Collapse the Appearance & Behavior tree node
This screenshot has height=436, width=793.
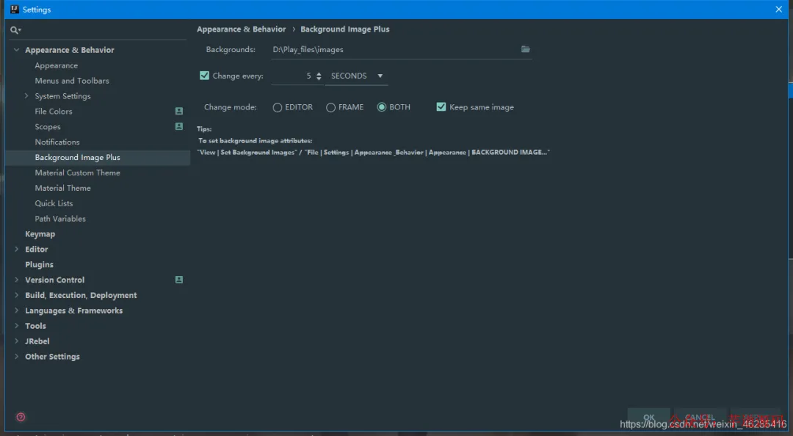click(x=16, y=50)
